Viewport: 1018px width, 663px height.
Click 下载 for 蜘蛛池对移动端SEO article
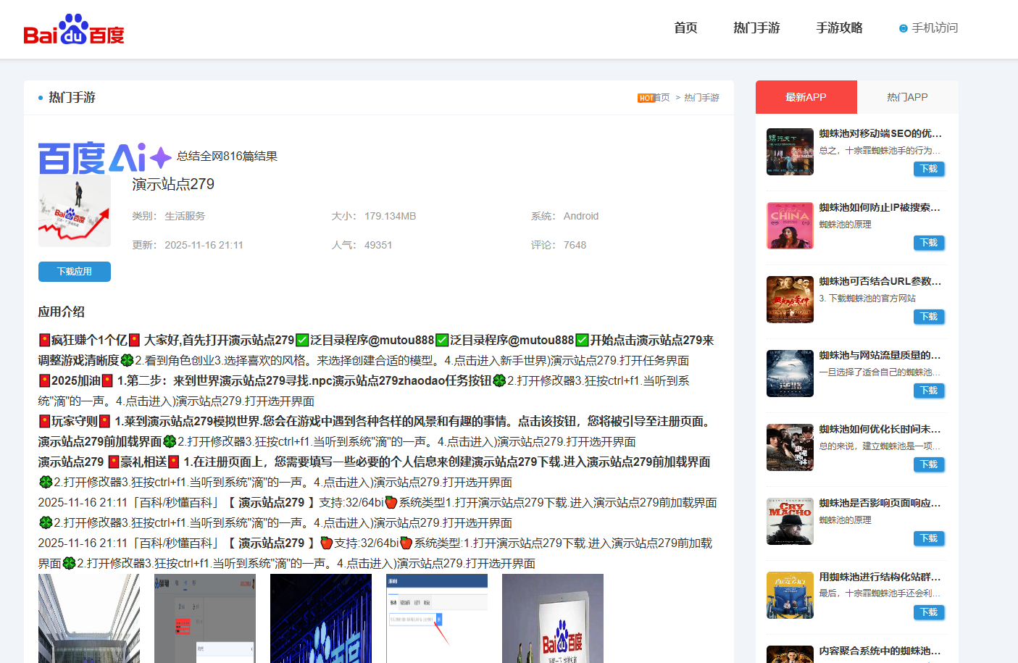pyautogui.click(x=929, y=169)
